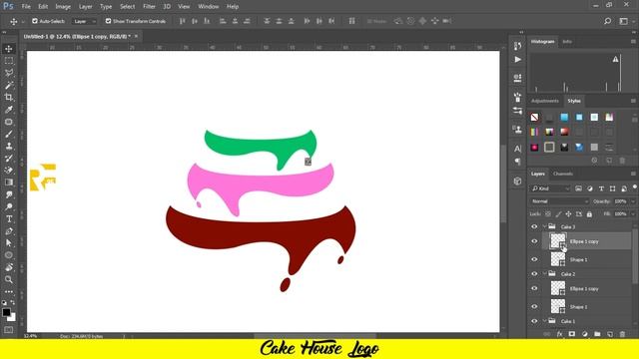Open the Layers panel options menu
The image size is (639, 359).
(633, 174)
